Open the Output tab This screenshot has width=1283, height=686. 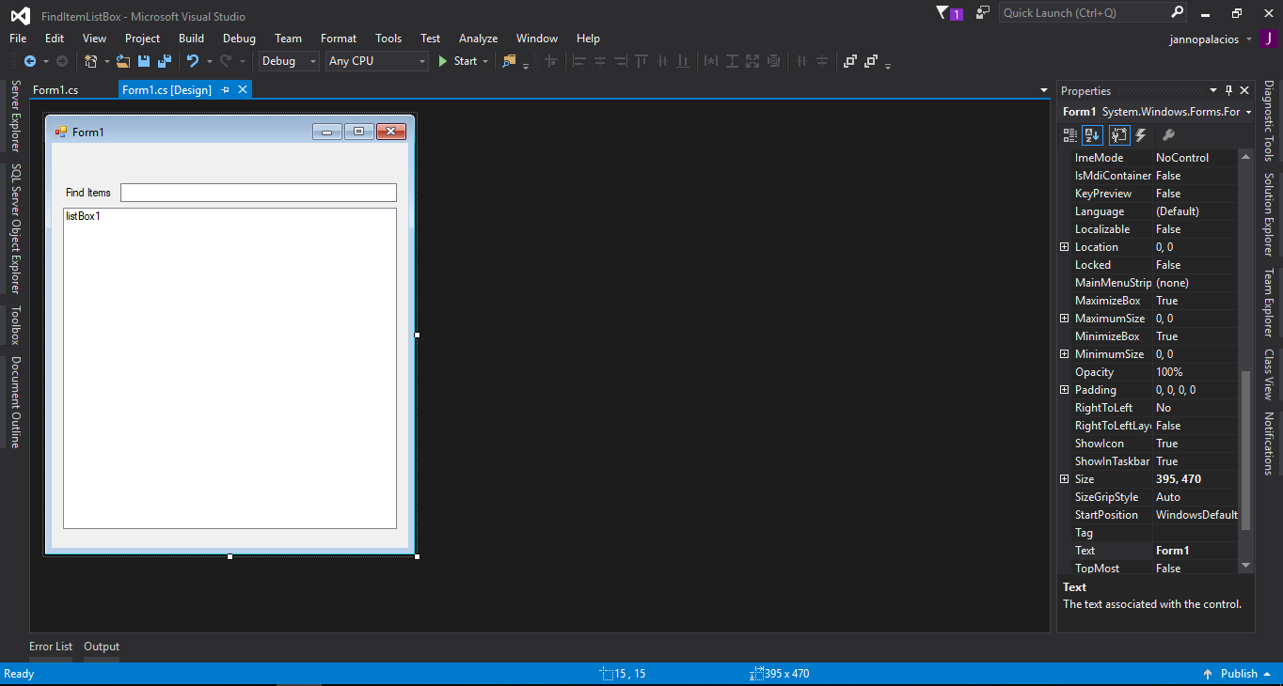tap(102, 647)
